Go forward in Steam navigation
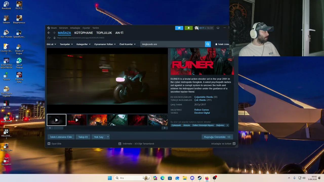The image size is (324, 182). [x=54, y=33]
